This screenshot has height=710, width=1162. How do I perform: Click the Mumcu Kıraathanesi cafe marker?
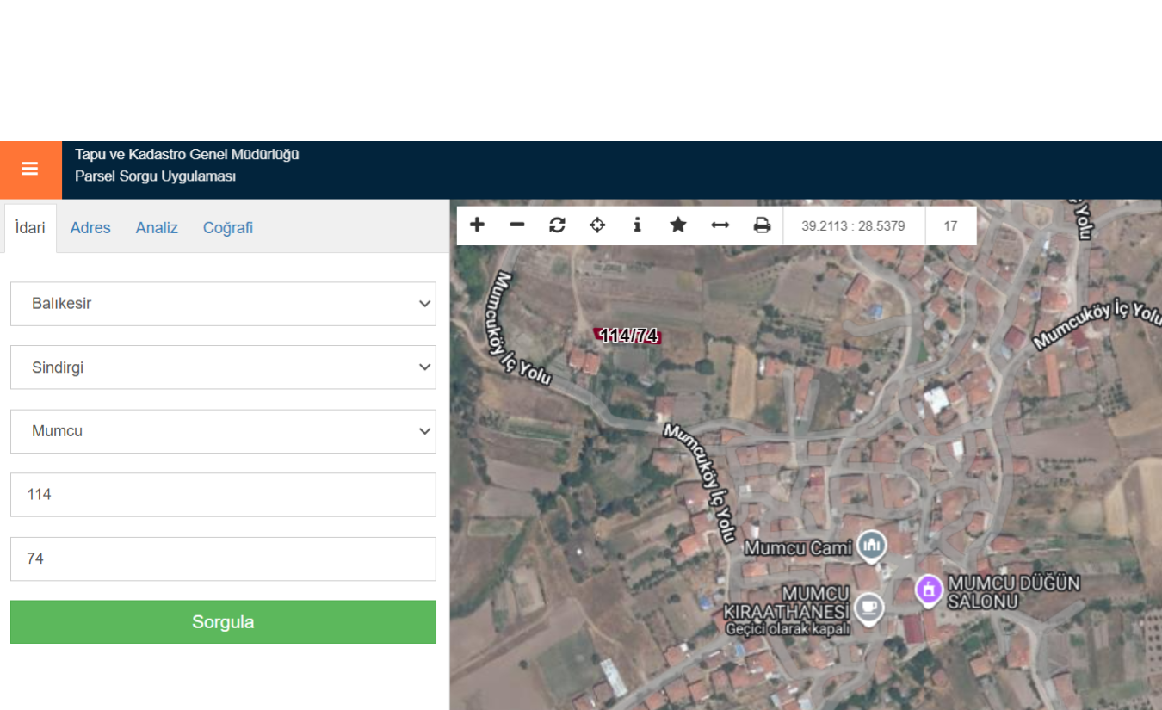[x=868, y=608]
